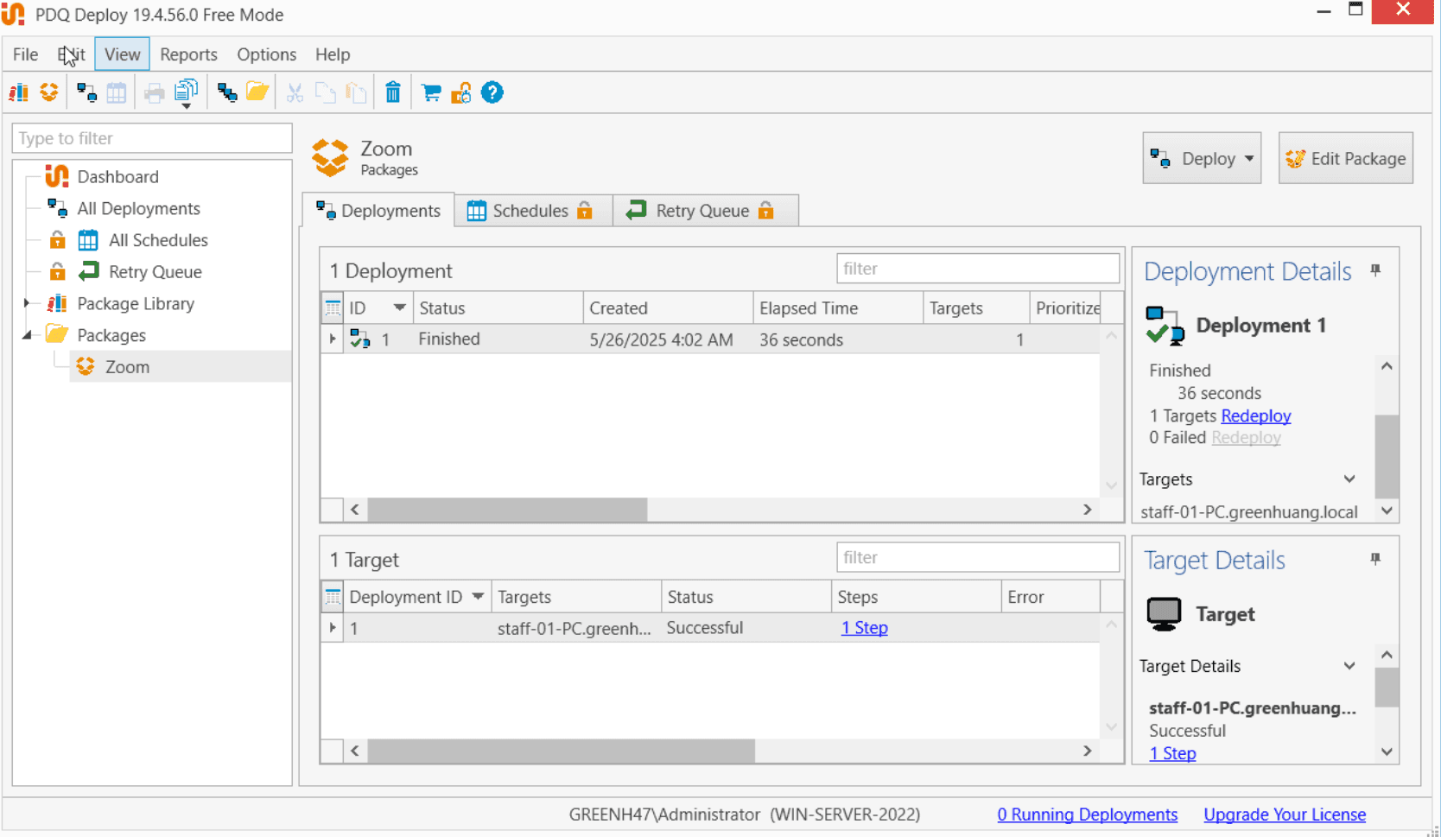
Task: Click the Status column header in deployments
Action: tap(498, 308)
